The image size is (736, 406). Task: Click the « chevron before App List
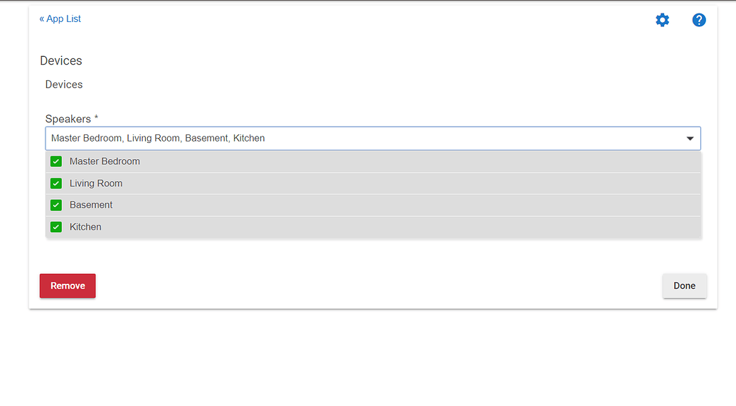pos(42,19)
